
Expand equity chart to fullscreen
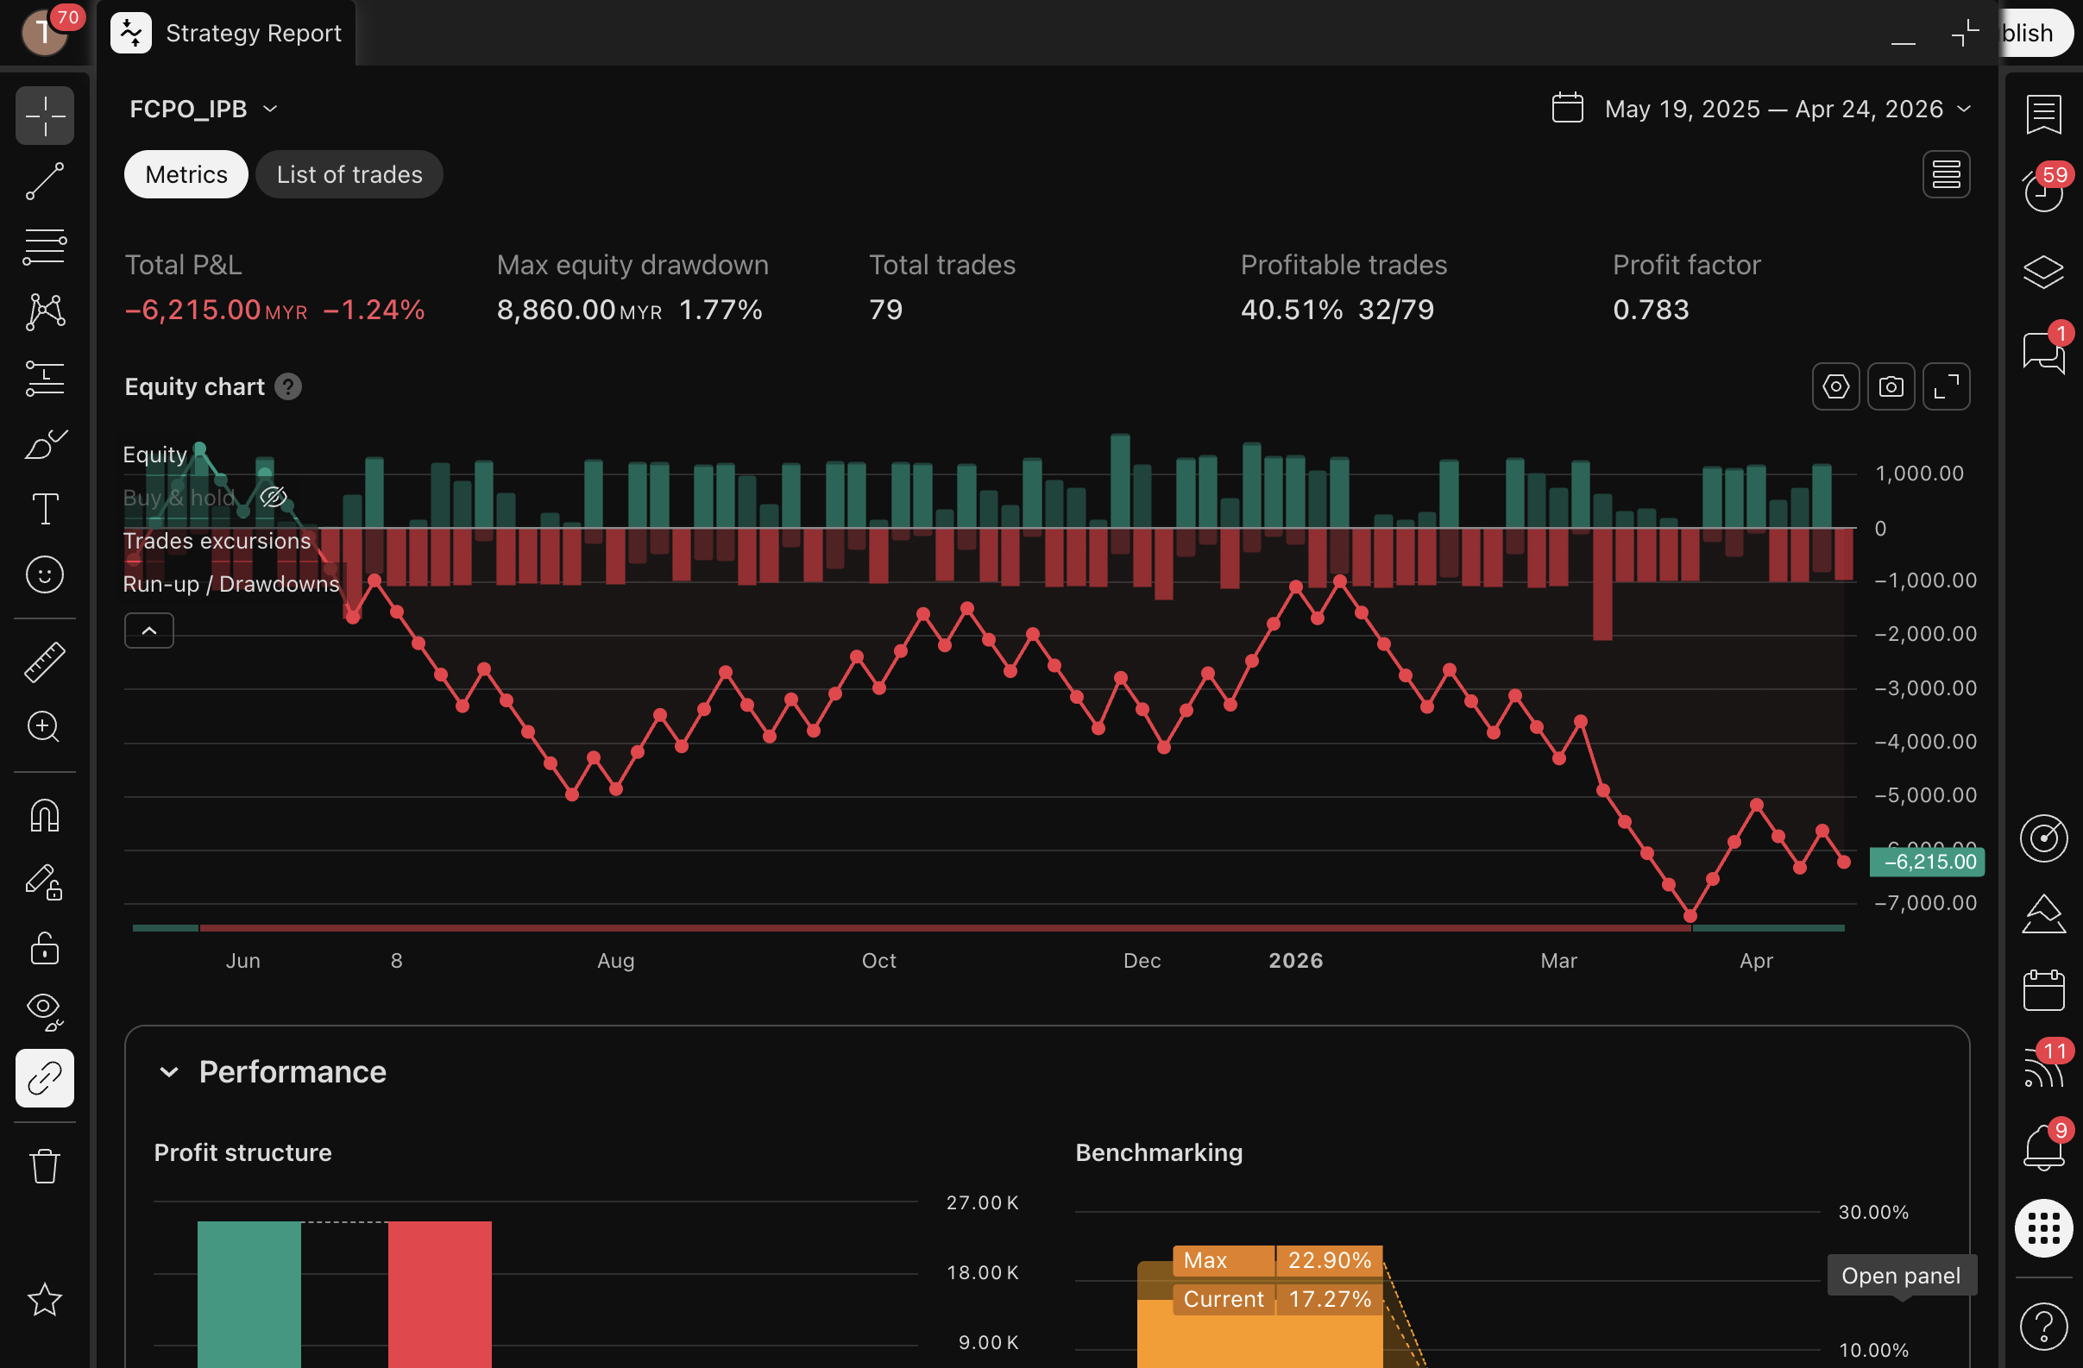coord(1946,386)
